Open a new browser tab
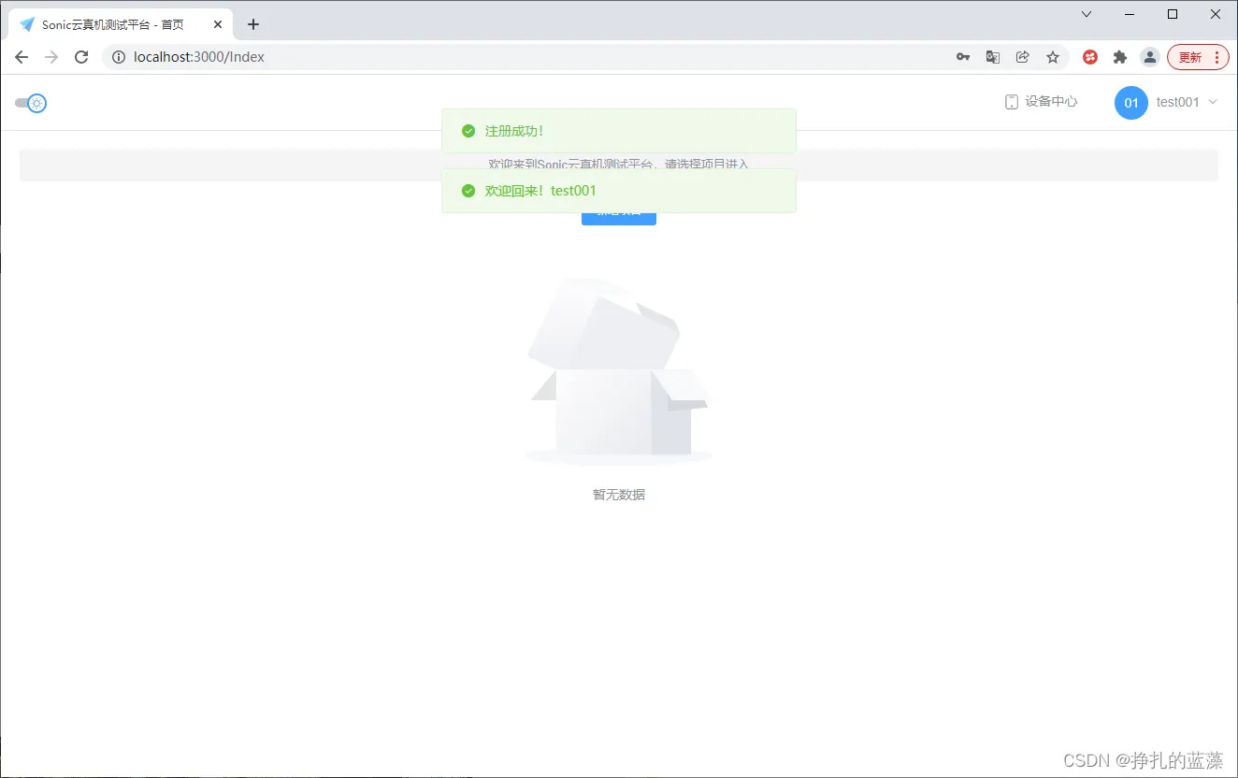This screenshot has width=1238, height=778. pyautogui.click(x=252, y=23)
